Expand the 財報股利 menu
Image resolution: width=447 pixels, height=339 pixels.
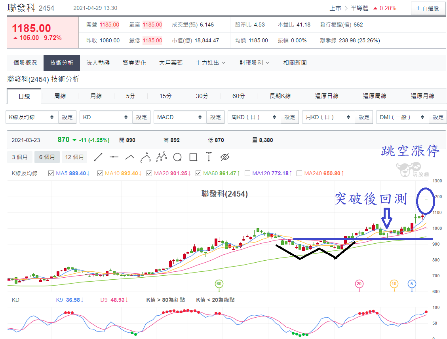[254, 62]
